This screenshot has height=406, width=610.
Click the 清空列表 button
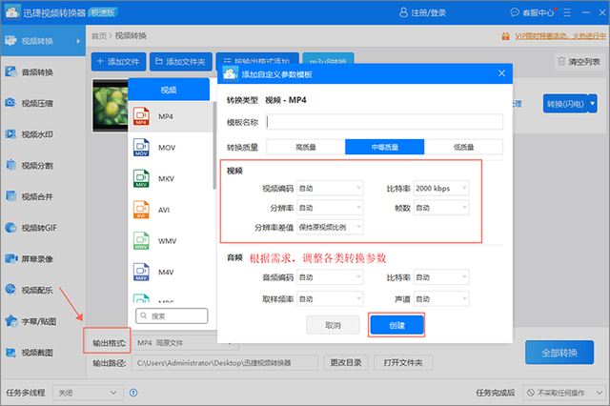579,61
